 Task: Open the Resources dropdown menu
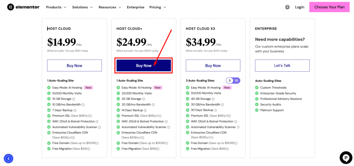point(110,7)
